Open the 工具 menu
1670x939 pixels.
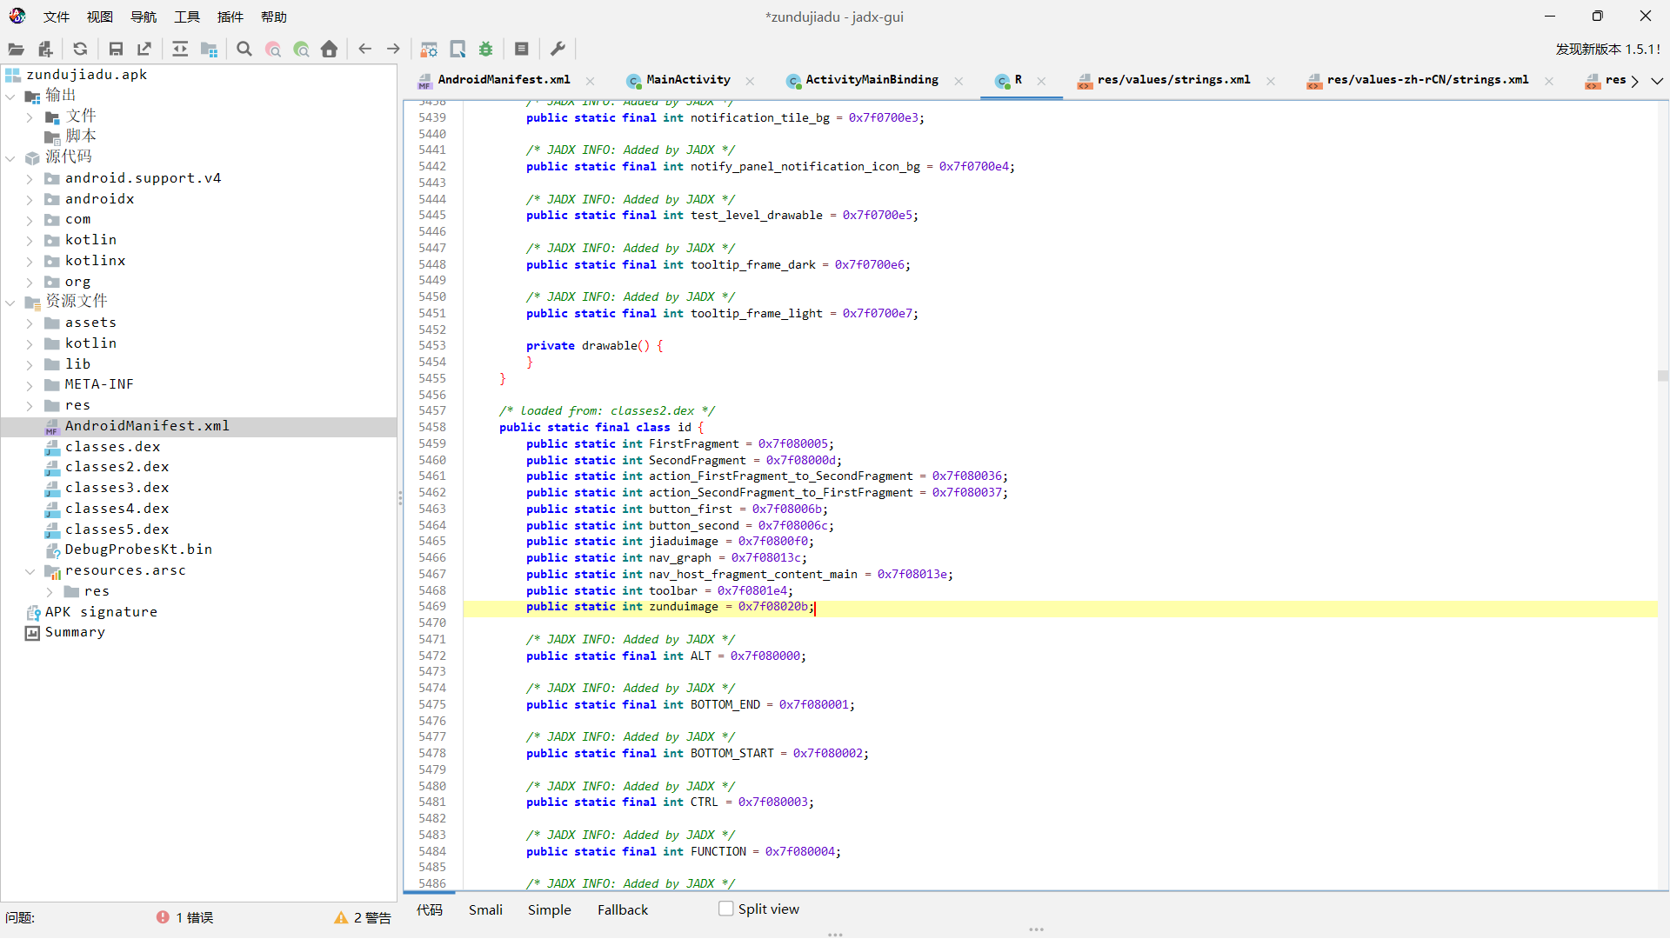[187, 17]
